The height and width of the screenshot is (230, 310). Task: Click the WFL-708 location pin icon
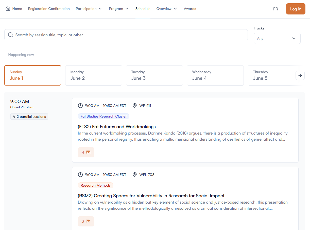pos(135,175)
